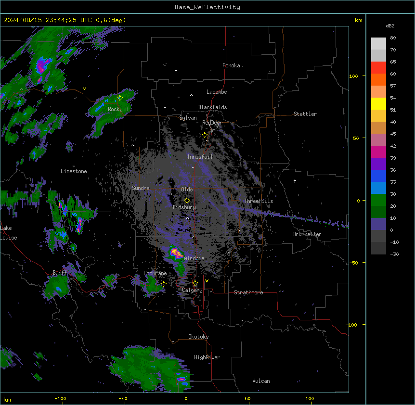Select the Okotoks label
This screenshot has width=415, height=405.
[198, 337]
